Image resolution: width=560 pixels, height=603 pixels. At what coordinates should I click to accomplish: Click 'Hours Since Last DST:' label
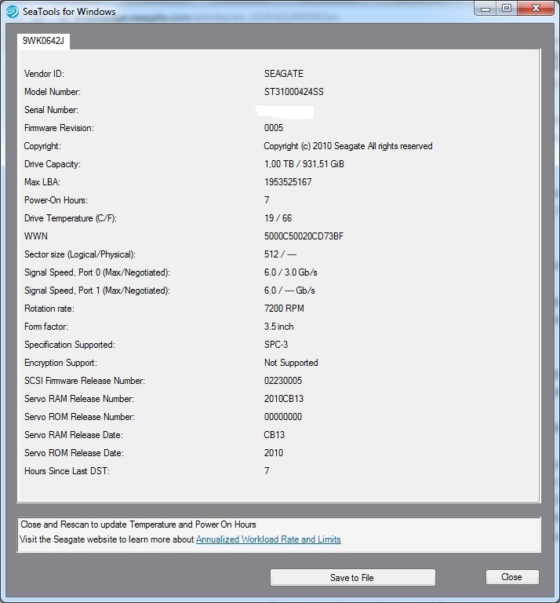(67, 471)
